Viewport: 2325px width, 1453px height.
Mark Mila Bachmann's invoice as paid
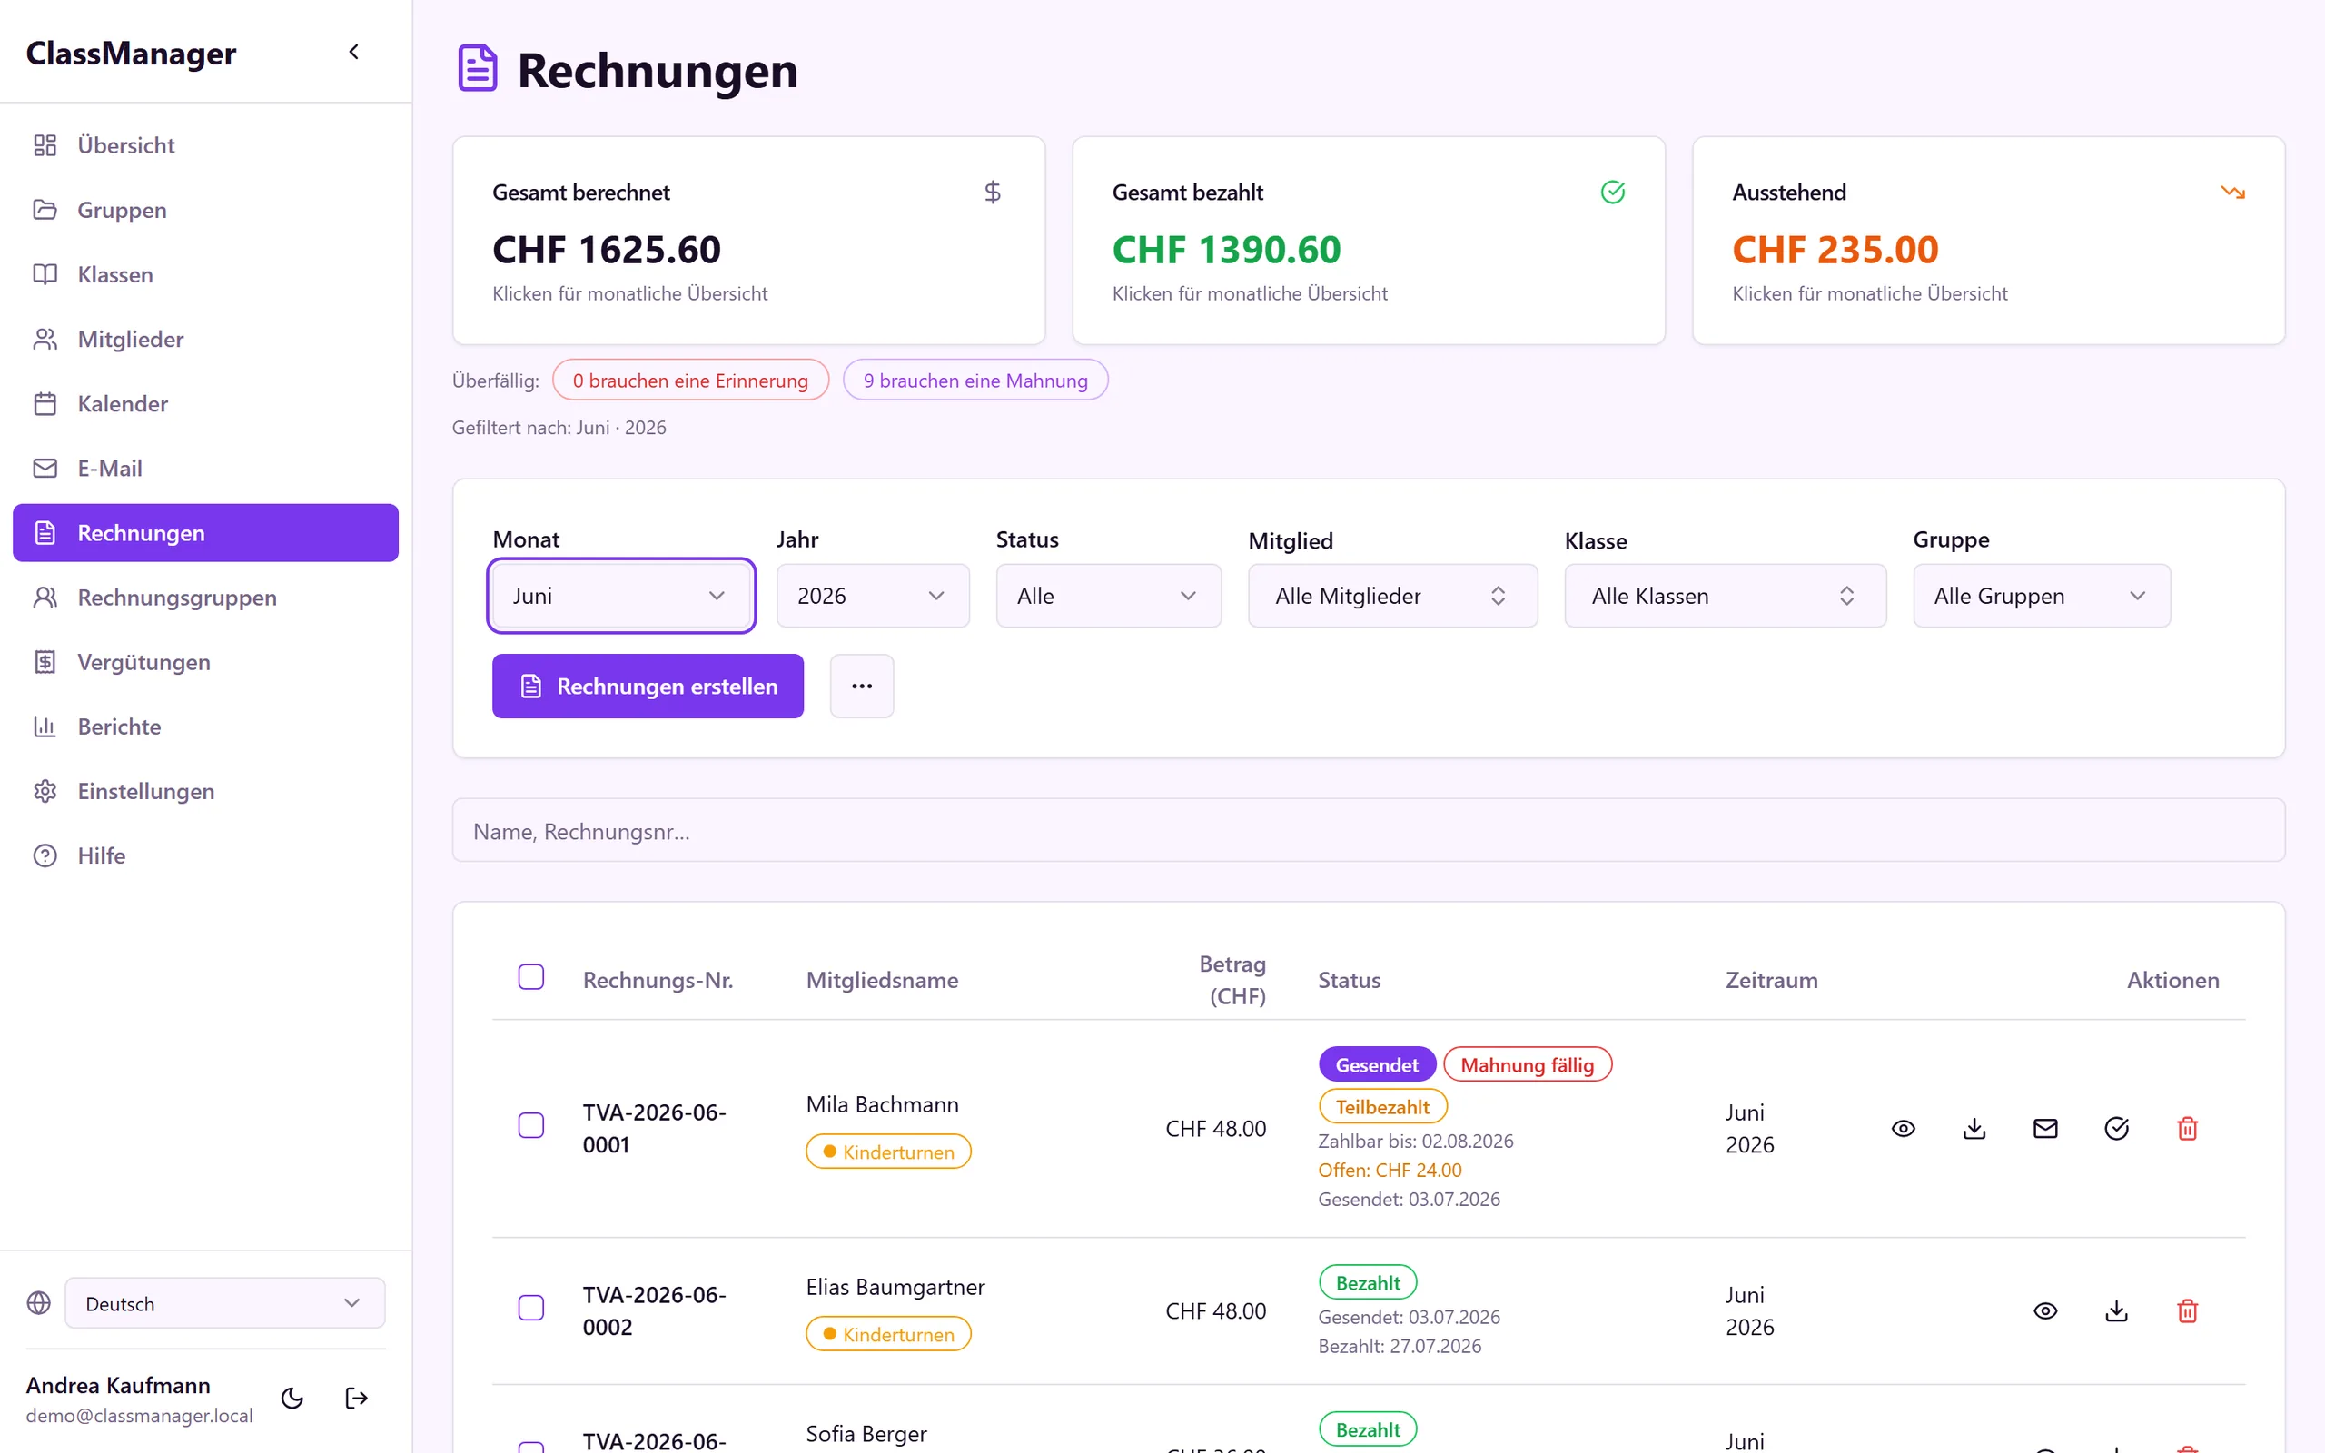tap(2116, 1128)
